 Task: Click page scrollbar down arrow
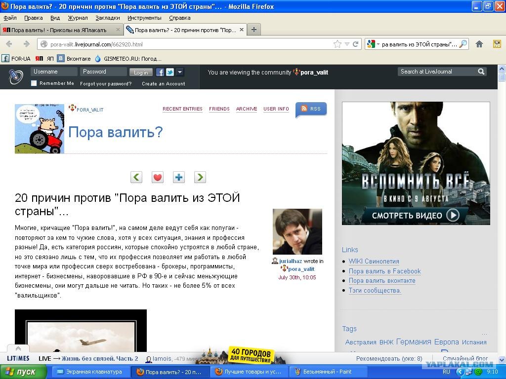(x=502, y=359)
